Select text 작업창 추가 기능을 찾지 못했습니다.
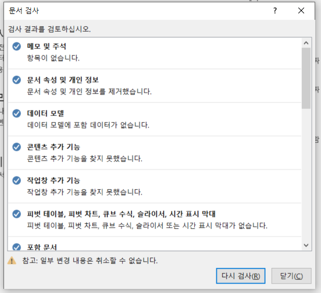 85,192
